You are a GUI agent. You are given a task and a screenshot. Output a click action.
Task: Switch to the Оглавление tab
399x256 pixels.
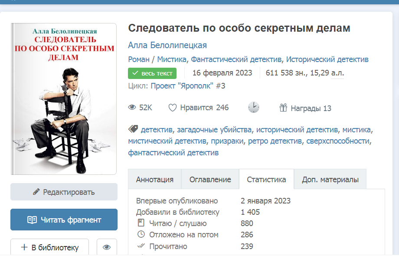(210, 180)
